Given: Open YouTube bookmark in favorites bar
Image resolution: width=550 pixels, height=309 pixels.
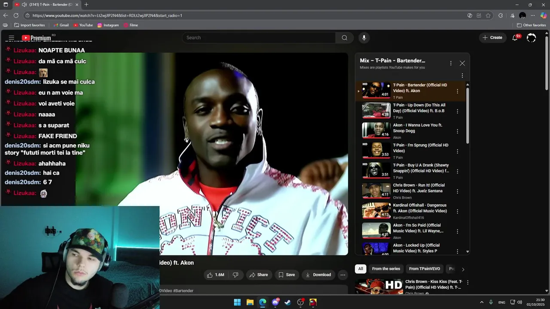Looking at the screenshot, I should pos(83,25).
